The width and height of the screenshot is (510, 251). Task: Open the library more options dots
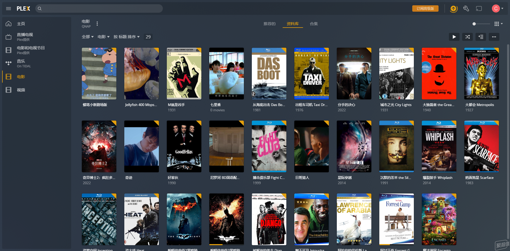pyautogui.click(x=97, y=24)
